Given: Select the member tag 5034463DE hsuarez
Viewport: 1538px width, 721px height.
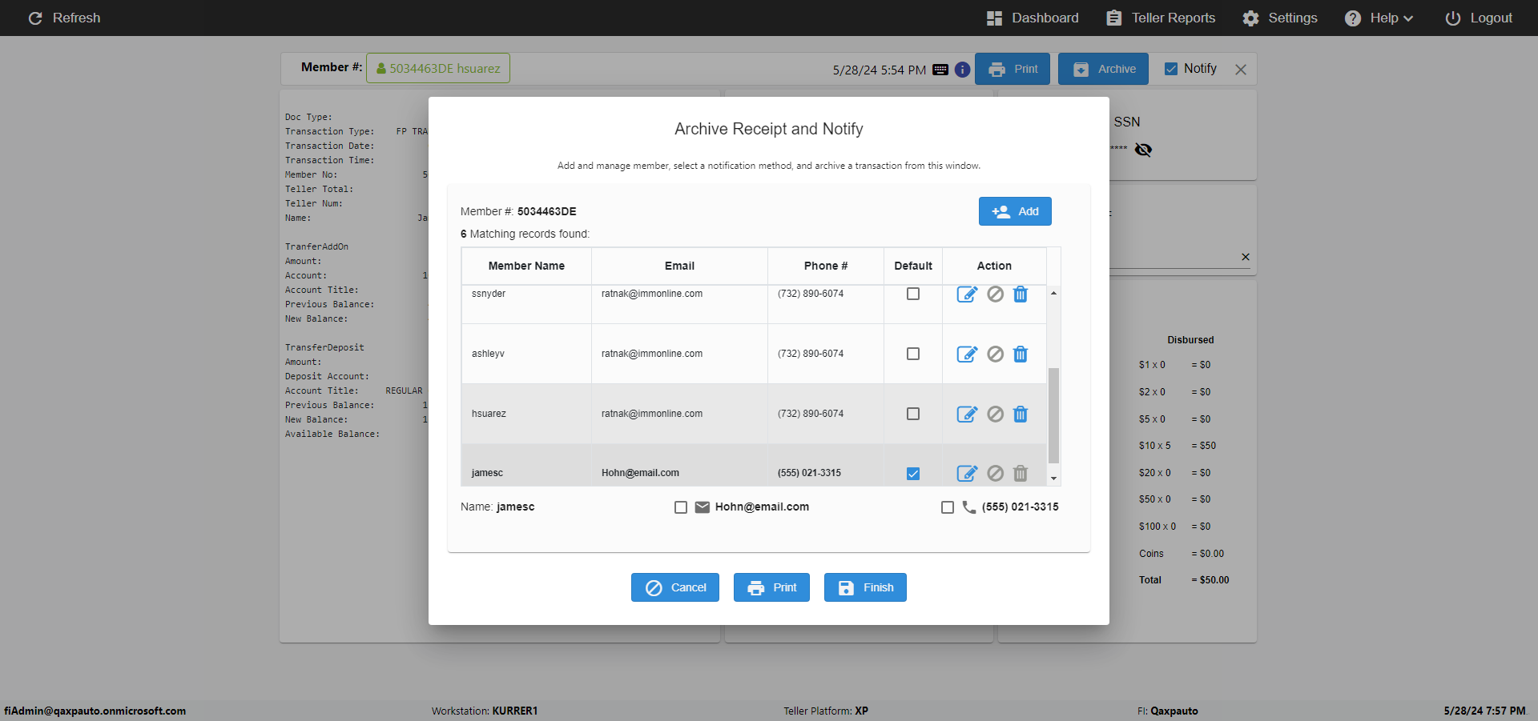Looking at the screenshot, I should [438, 68].
